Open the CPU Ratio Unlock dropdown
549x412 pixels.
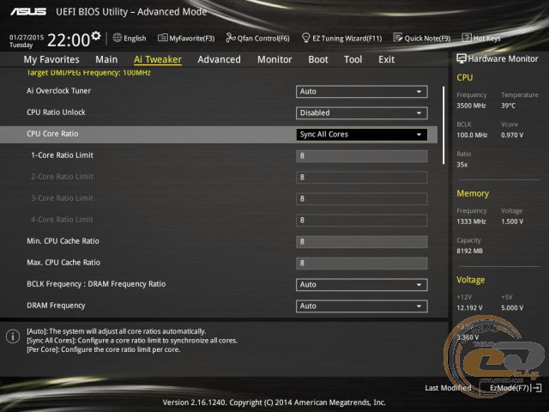tap(361, 112)
